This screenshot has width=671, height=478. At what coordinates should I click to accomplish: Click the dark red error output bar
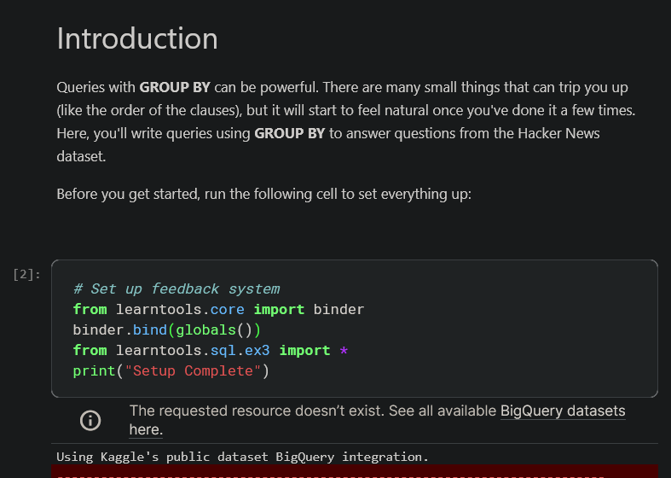[355, 471]
